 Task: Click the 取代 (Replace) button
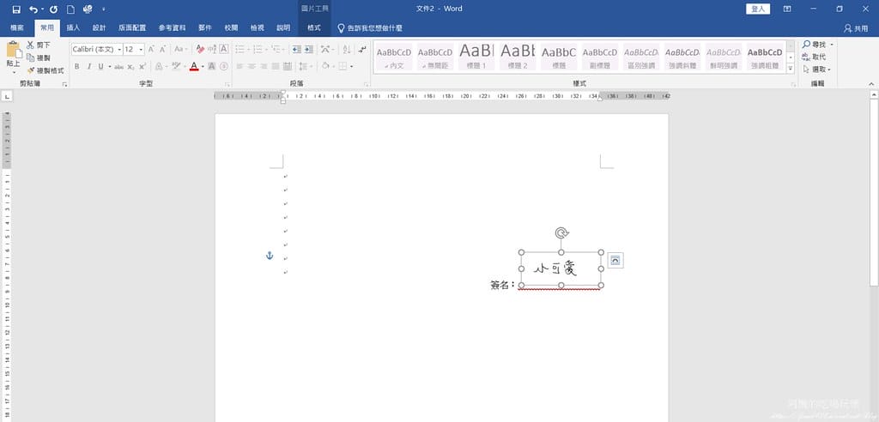(x=814, y=57)
